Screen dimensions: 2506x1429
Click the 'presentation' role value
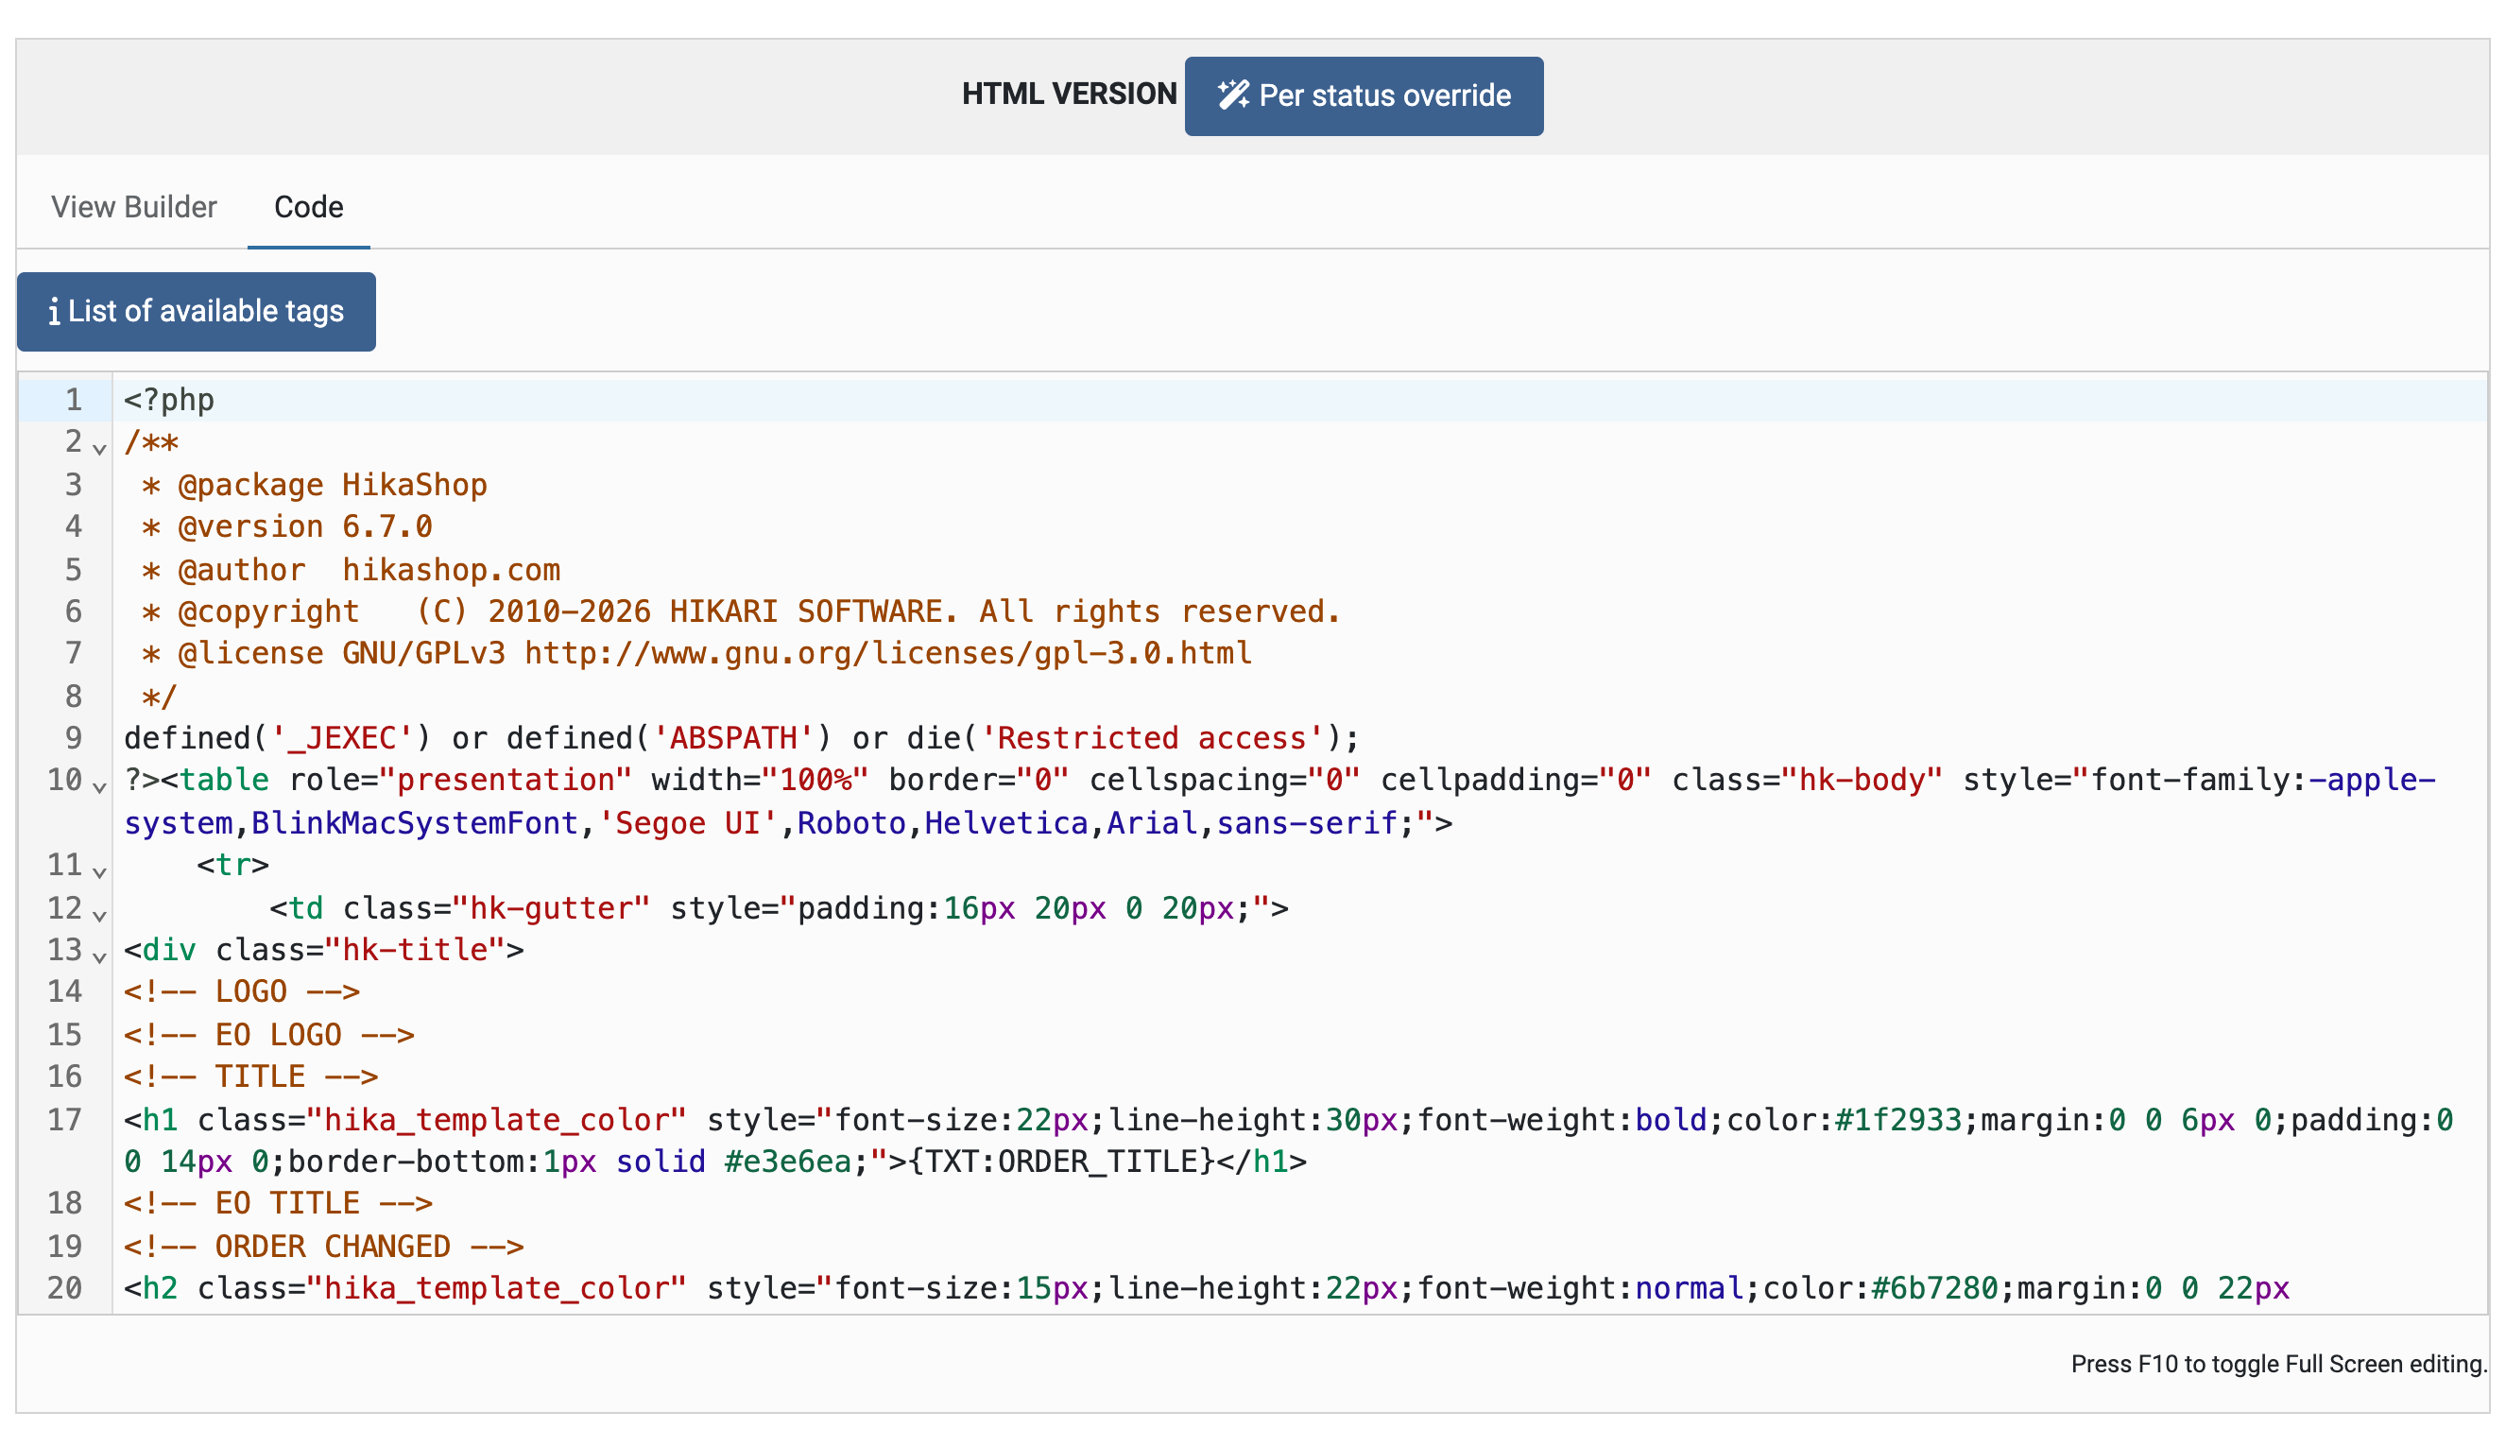point(506,780)
